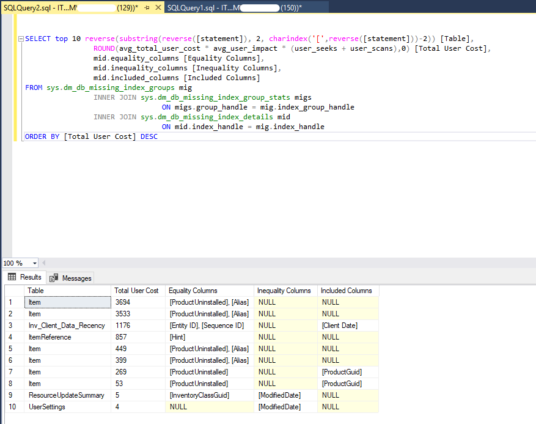Click the Total User Cost column header

[x=136, y=291]
